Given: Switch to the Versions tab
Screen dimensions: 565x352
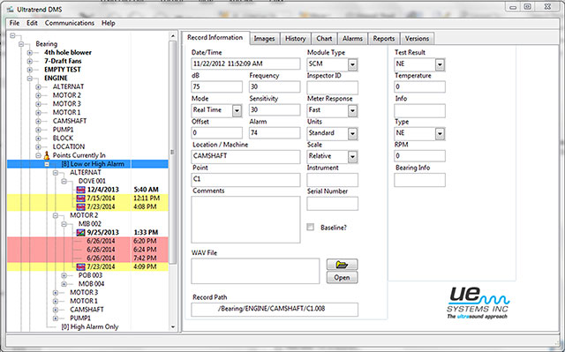Looking at the screenshot, I should point(417,39).
